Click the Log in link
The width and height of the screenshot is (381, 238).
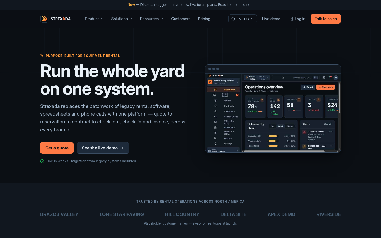tap(297, 19)
